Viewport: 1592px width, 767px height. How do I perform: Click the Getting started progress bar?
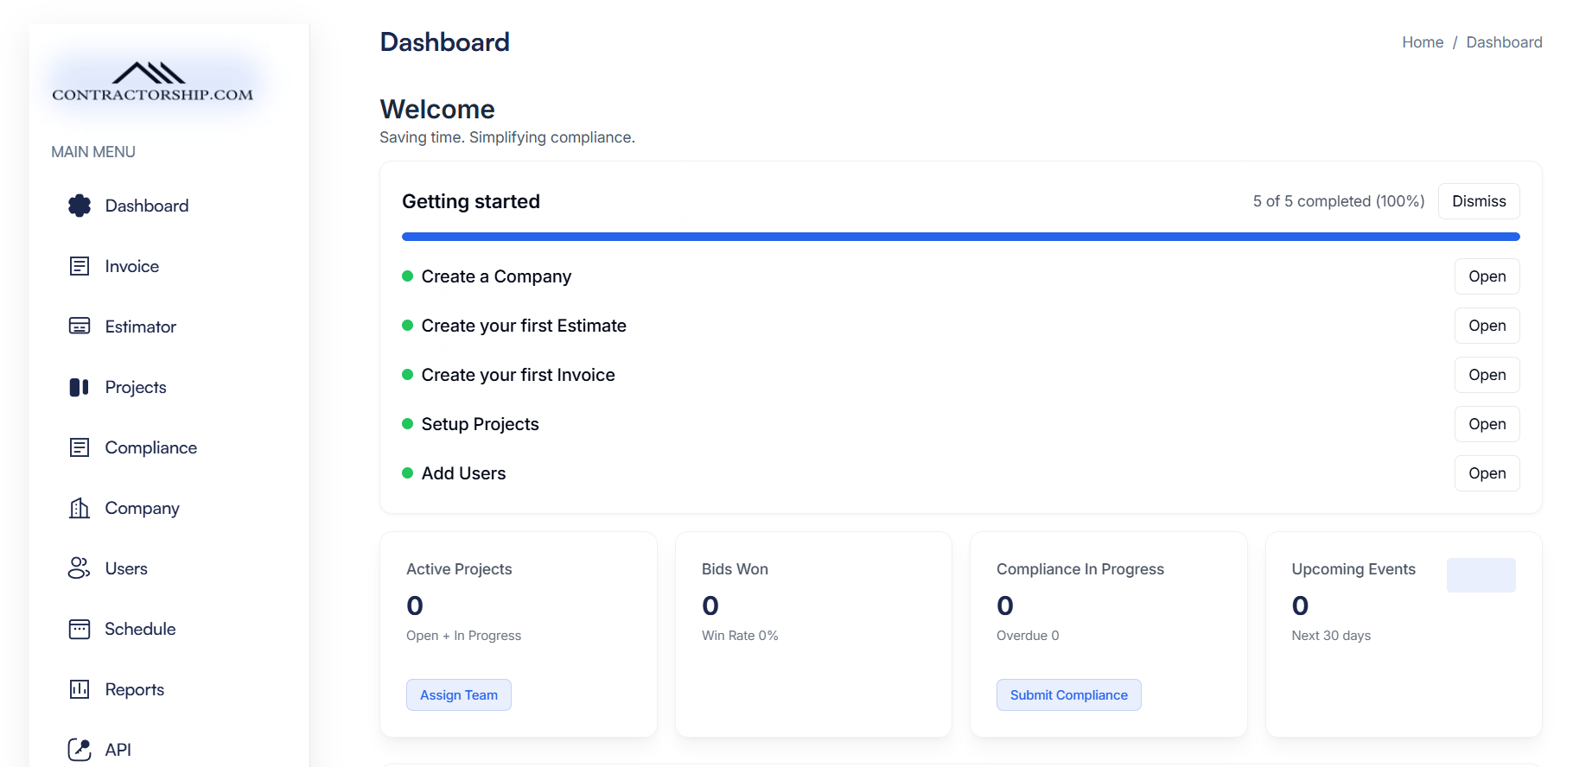[960, 237]
